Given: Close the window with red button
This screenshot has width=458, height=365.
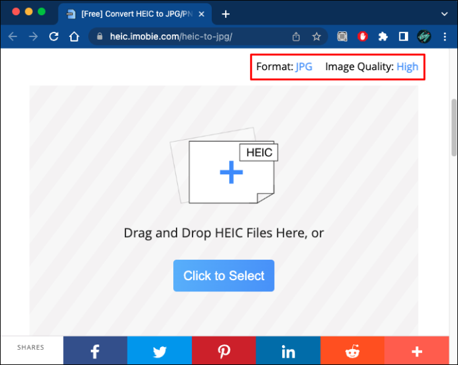Looking at the screenshot, I should pos(16,12).
